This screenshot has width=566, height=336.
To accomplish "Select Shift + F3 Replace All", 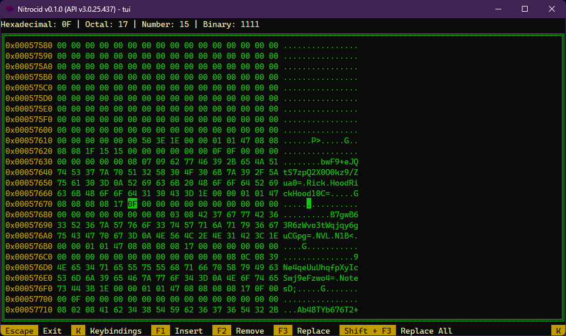I will tap(427, 331).
